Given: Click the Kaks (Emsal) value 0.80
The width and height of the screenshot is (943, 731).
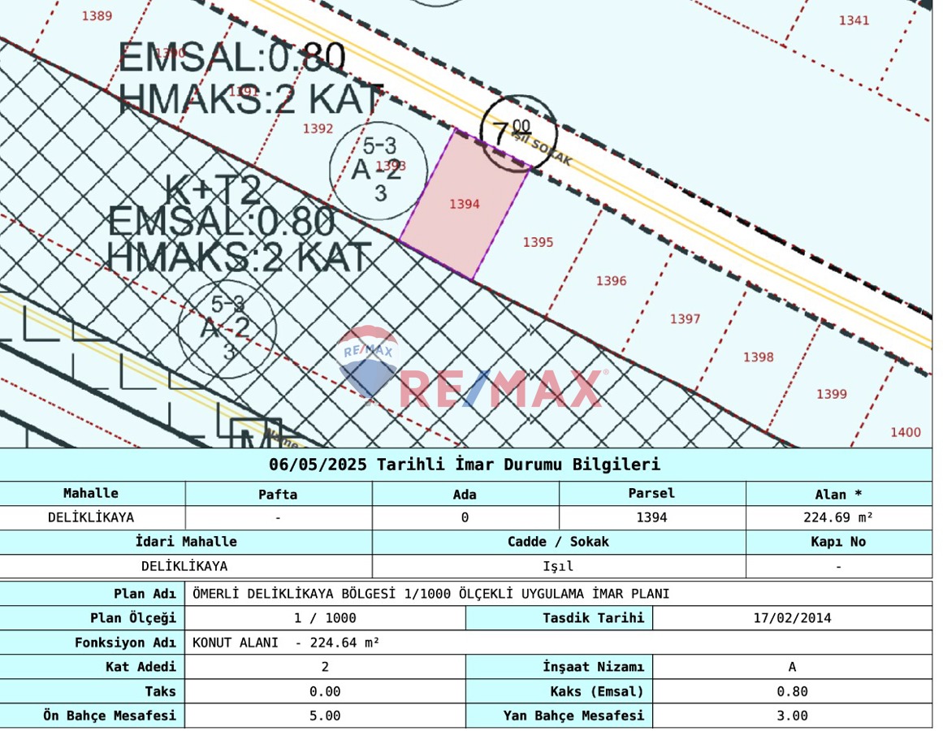Looking at the screenshot, I should [x=791, y=691].
